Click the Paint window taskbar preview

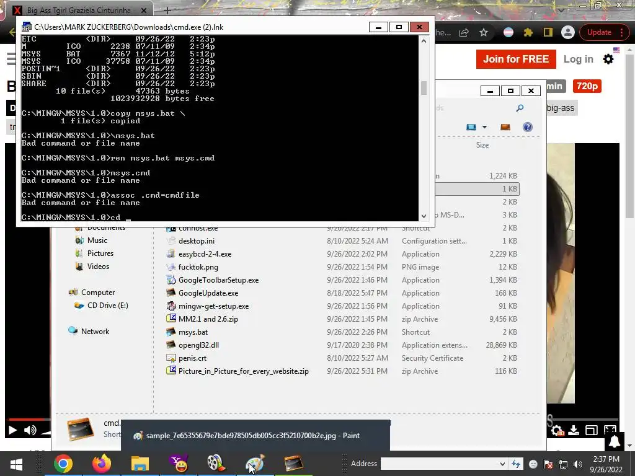[x=255, y=436]
